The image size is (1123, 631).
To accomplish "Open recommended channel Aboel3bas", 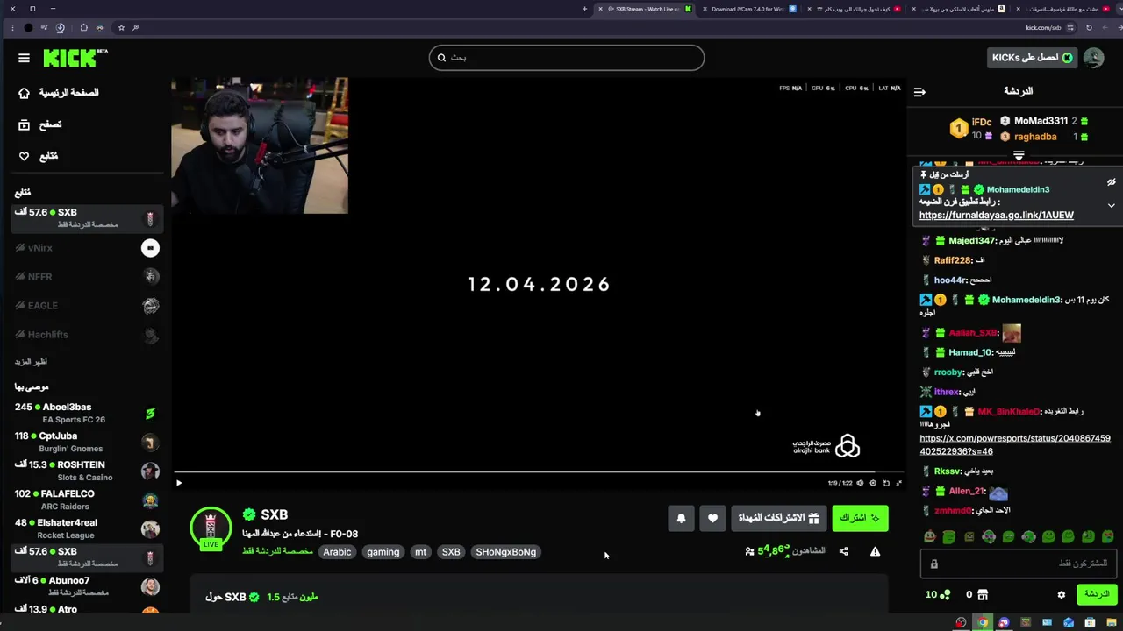I will (86, 413).
